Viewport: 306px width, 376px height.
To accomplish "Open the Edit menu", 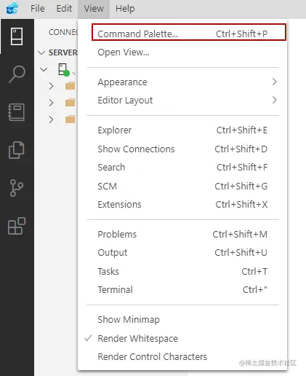I will click(64, 9).
